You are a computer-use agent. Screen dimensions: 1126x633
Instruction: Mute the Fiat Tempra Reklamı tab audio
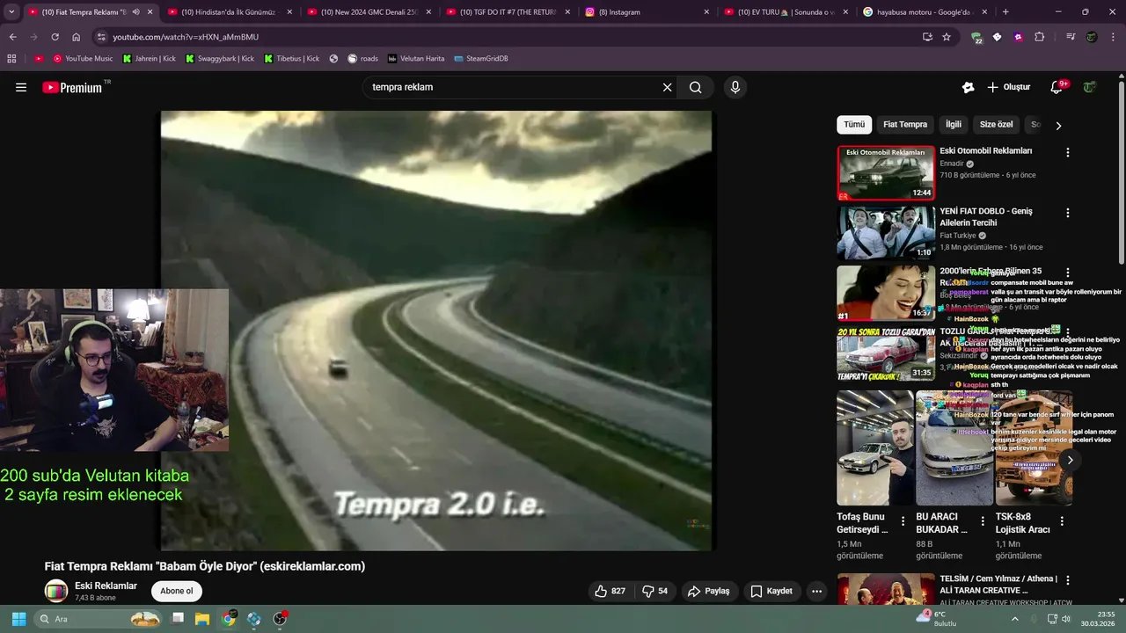(x=135, y=12)
